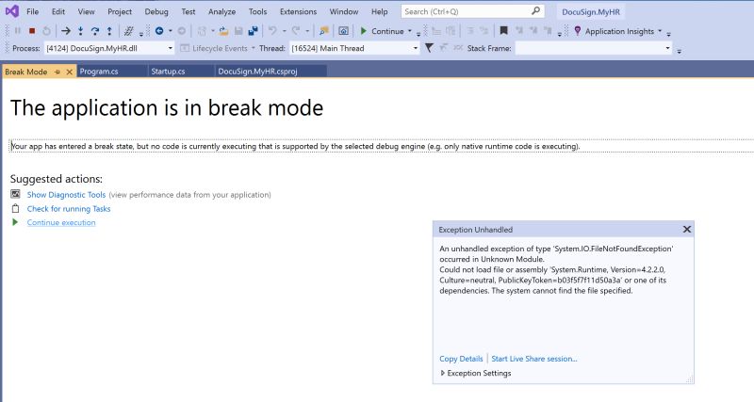This screenshot has width=754, height=402.
Task: Click the Restart debugging icon
Action: click(46, 31)
